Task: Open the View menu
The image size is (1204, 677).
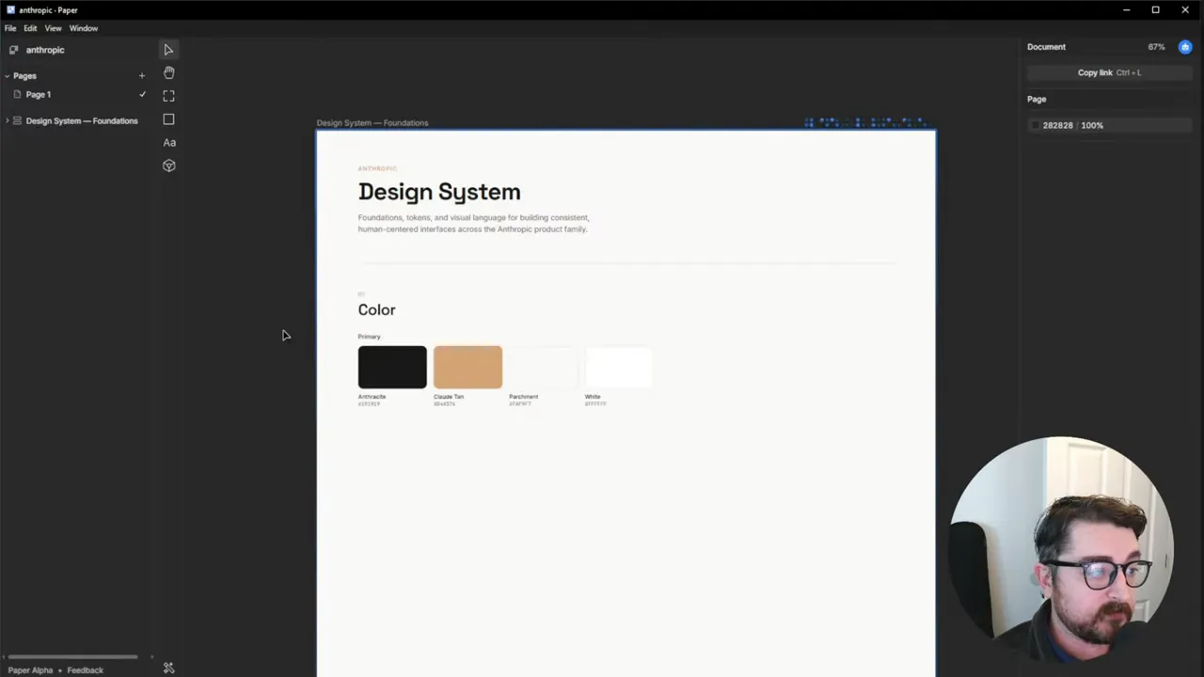Action: (x=53, y=27)
